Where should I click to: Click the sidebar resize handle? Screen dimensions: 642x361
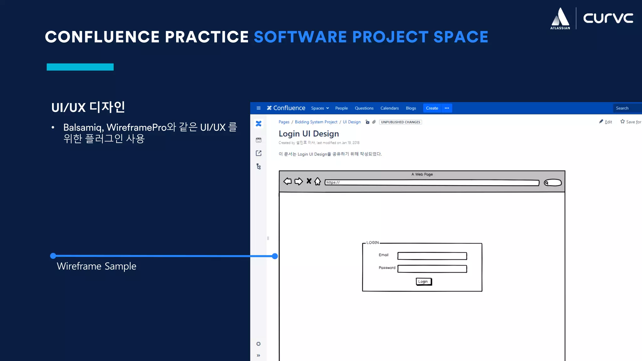[x=268, y=238]
